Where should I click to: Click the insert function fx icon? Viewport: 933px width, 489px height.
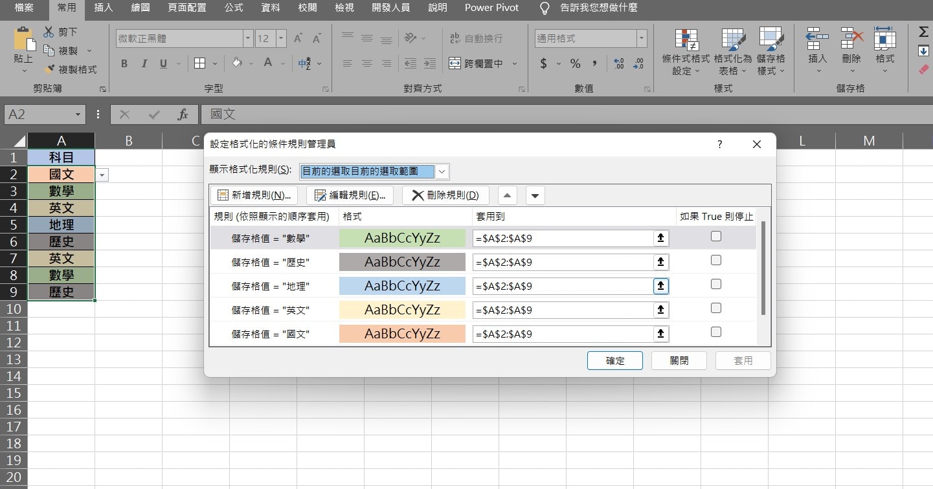pos(183,114)
